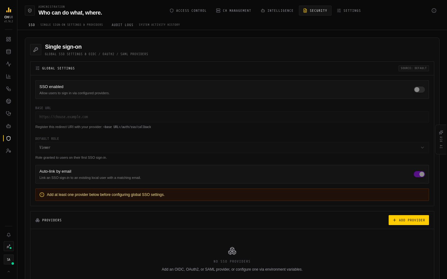Open the bar chart icon in sidebar

tap(8, 77)
